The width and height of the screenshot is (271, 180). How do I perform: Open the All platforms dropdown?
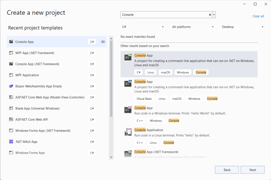(193, 27)
